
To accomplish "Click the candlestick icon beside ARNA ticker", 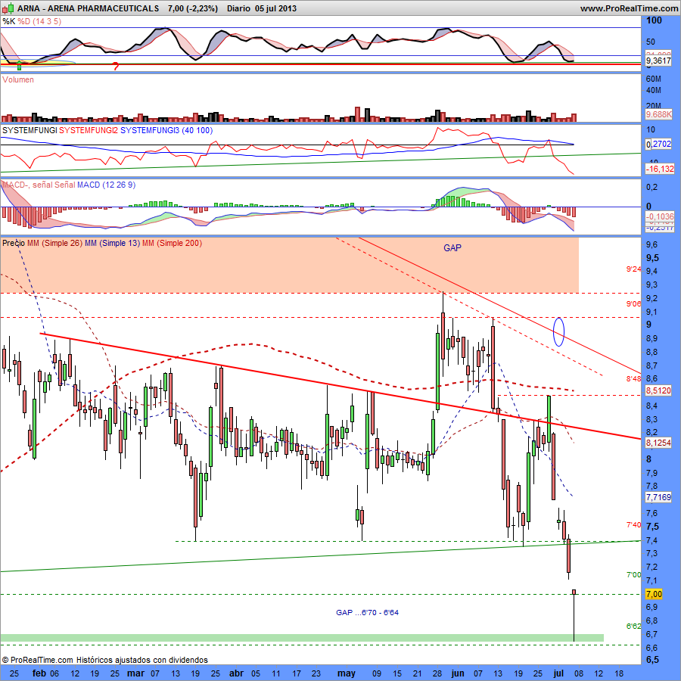I will click(8, 8).
